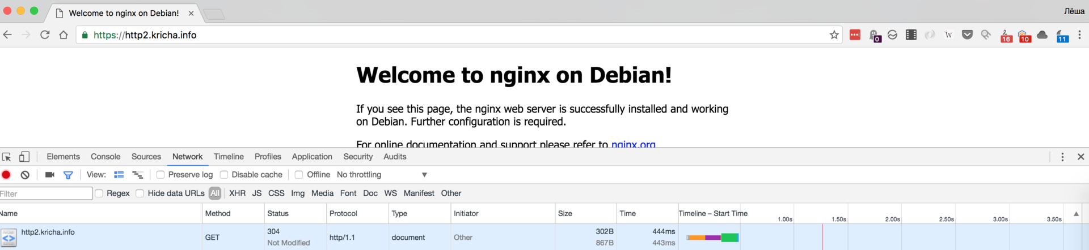Show the overview waterfall view icon

point(137,175)
